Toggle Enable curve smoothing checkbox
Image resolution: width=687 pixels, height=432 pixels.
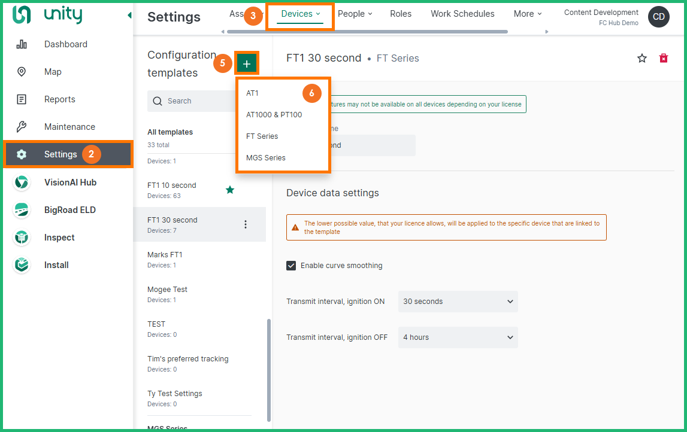point(291,266)
